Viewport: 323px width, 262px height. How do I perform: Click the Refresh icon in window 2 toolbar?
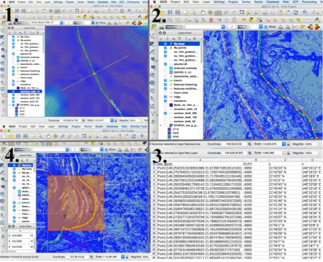tap(295, 13)
